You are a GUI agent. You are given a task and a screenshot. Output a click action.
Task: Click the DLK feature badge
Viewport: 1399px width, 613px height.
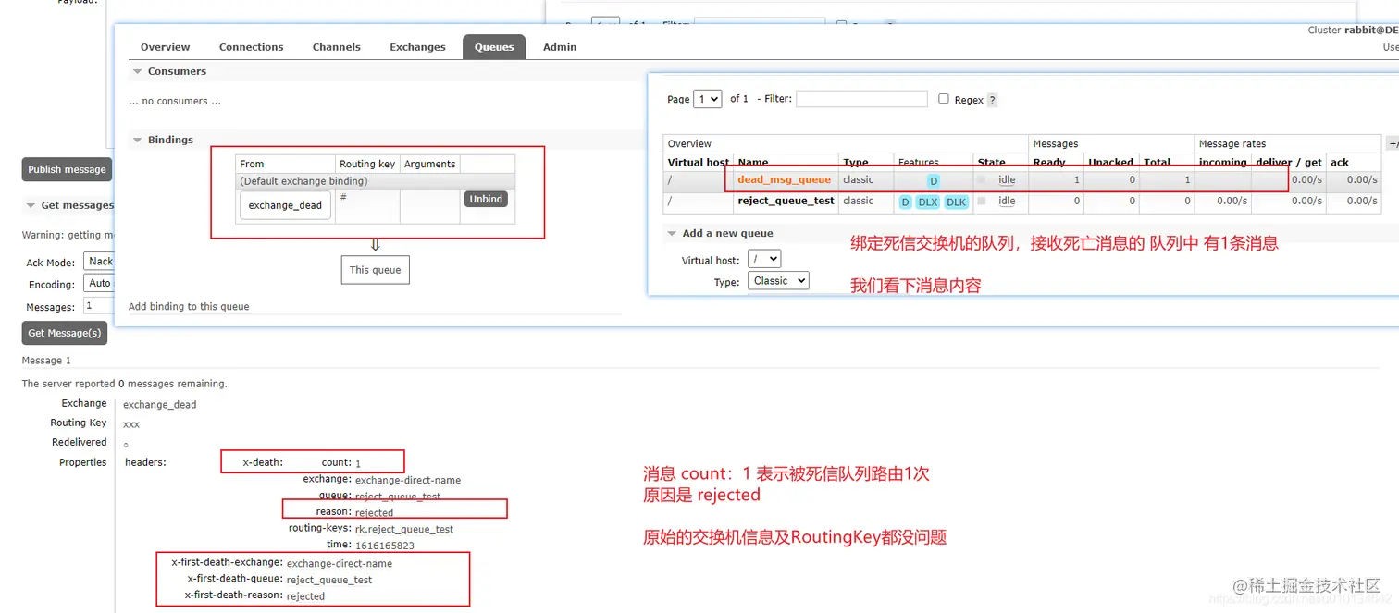pos(956,202)
